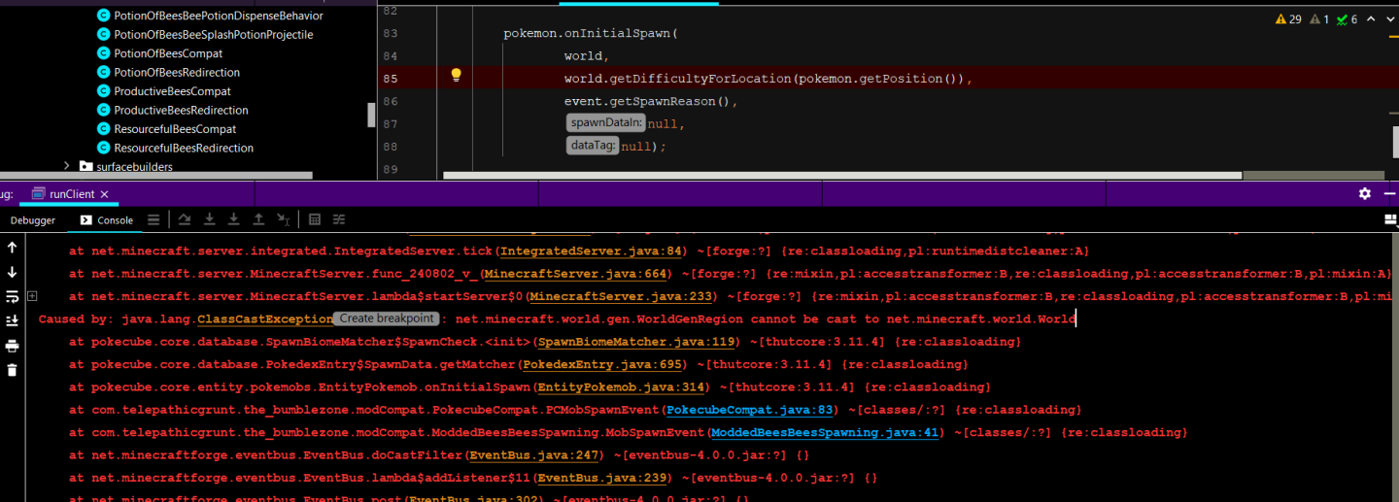The height and width of the screenshot is (502, 1399).
Task: Clear all console output with trash icon
Action: 12,370
